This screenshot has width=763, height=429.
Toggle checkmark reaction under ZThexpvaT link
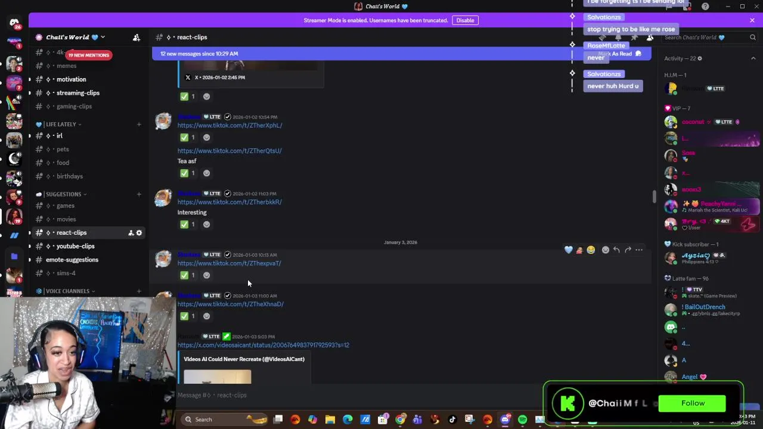(x=188, y=275)
